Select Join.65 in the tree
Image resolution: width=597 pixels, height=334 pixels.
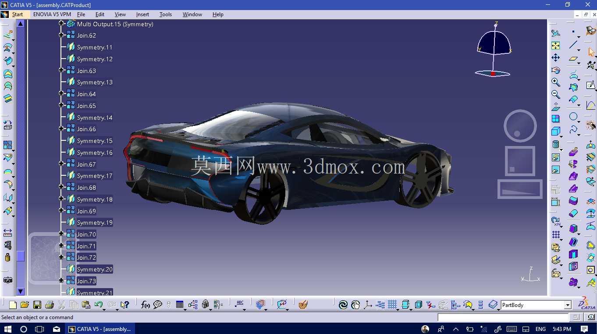[86, 106]
